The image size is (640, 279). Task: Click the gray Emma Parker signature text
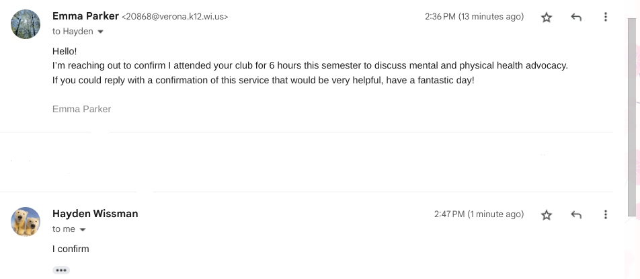click(x=81, y=109)
